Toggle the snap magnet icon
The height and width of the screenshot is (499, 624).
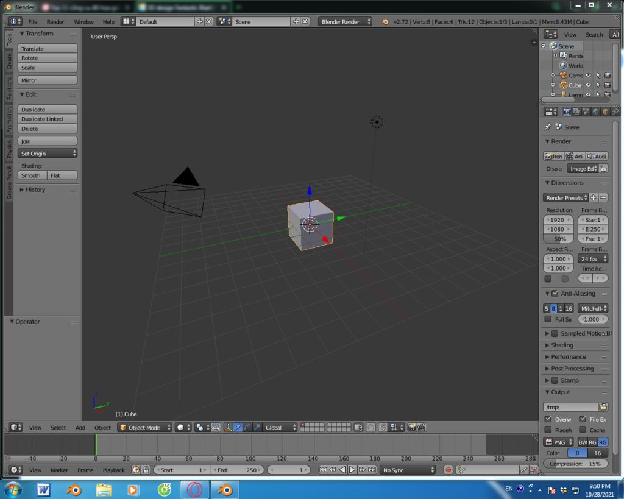(x=383, y=427)
